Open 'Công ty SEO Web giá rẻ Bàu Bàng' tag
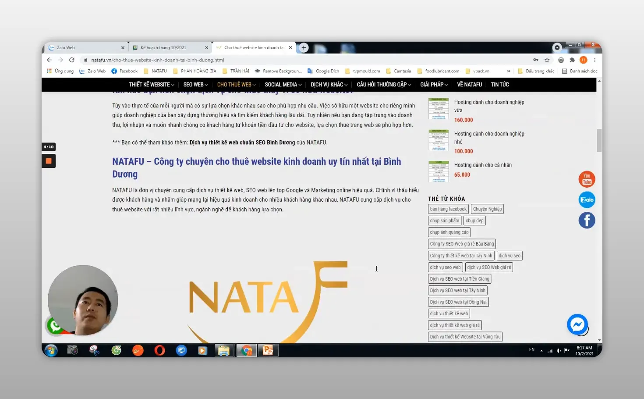Image resolution: width=644 pixels, height=399 pixels. click(462, 244)
